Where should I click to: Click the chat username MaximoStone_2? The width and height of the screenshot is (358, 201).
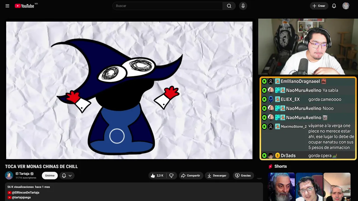[x=294, y=126]
